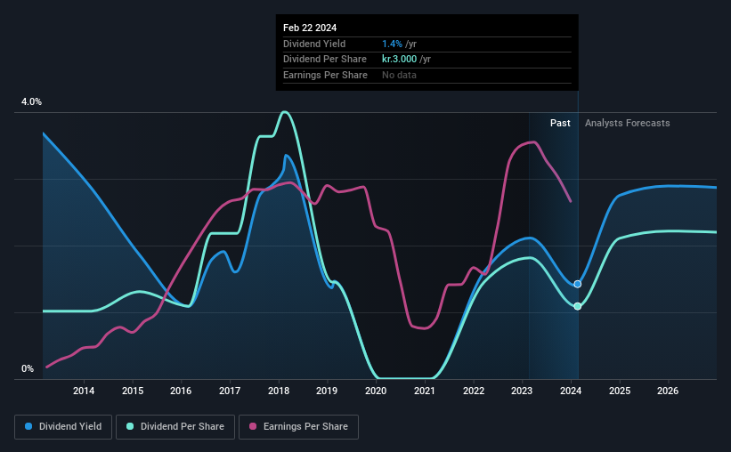Click the pink dot in Earnings Per Share legend
731x452 pixels.
click(253, 426)
